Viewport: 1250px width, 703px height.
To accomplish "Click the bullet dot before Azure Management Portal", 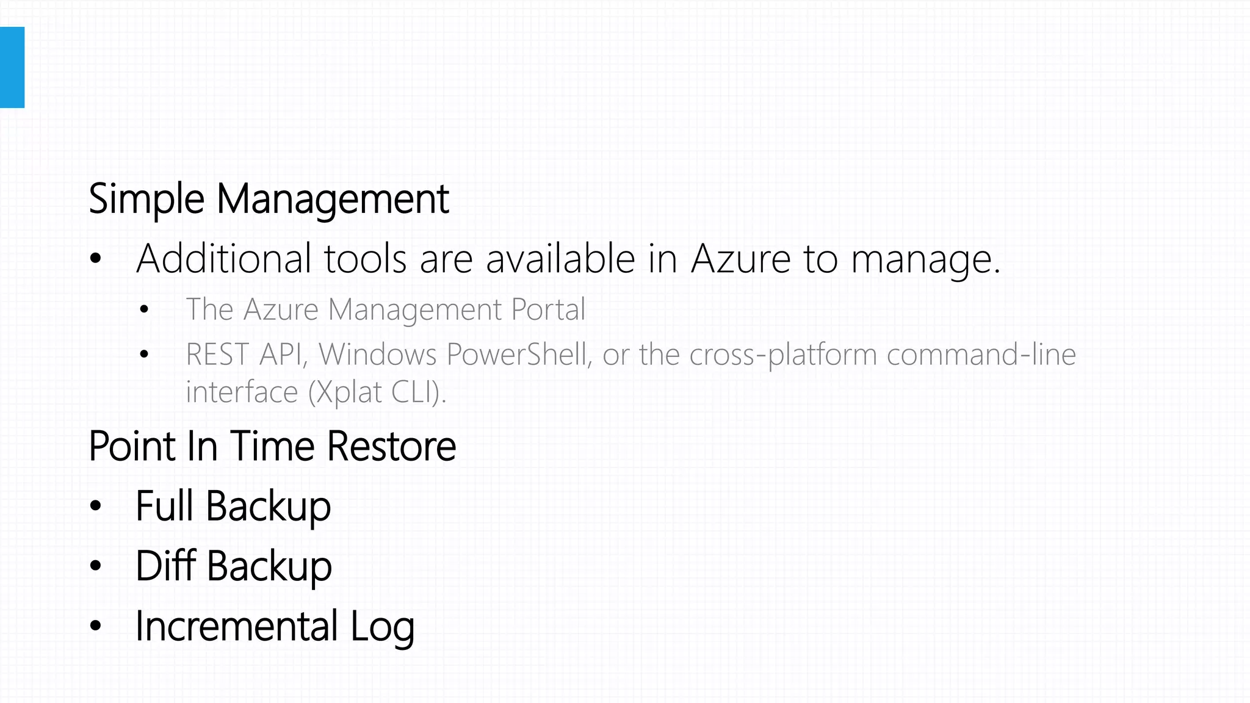I will (x=144, y=310).
